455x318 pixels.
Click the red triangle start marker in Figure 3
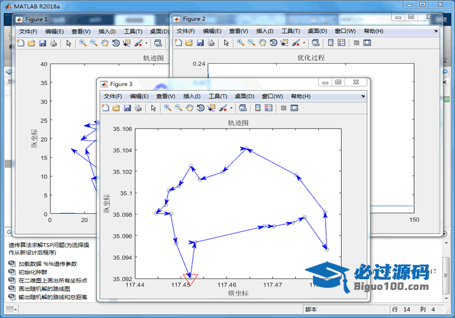click(x=191, y=279)
